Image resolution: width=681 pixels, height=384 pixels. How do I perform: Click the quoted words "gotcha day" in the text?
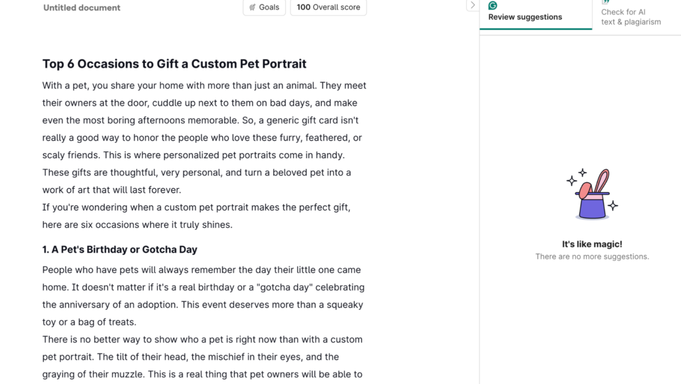coord(287,287)
